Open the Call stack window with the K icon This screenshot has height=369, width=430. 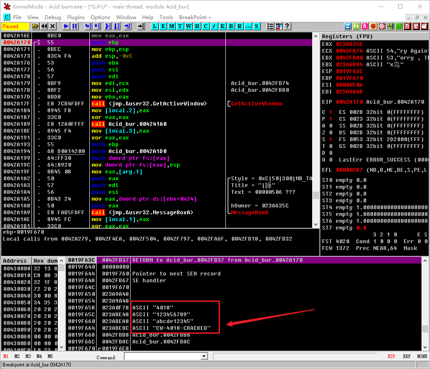222,26
